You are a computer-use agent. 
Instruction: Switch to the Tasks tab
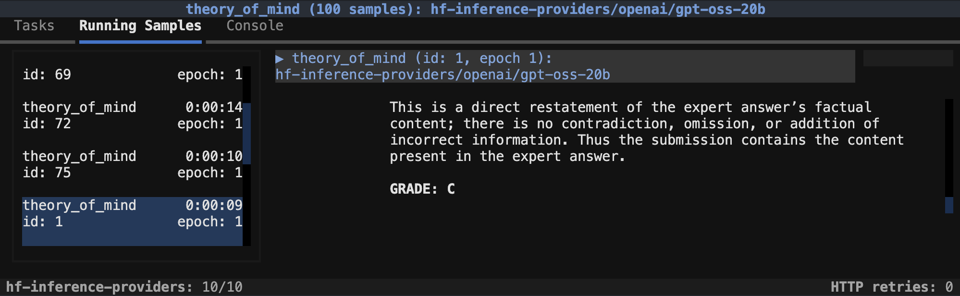point(34,26)
